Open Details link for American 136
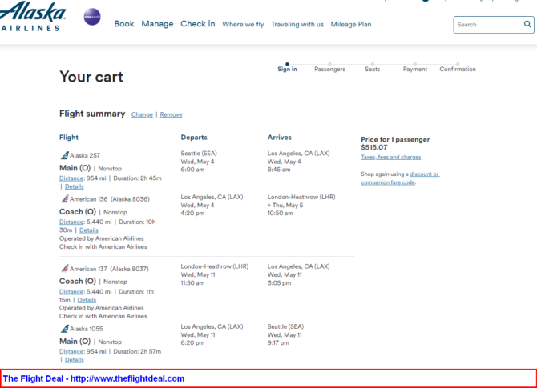537x388 pixels. [89, 230]
